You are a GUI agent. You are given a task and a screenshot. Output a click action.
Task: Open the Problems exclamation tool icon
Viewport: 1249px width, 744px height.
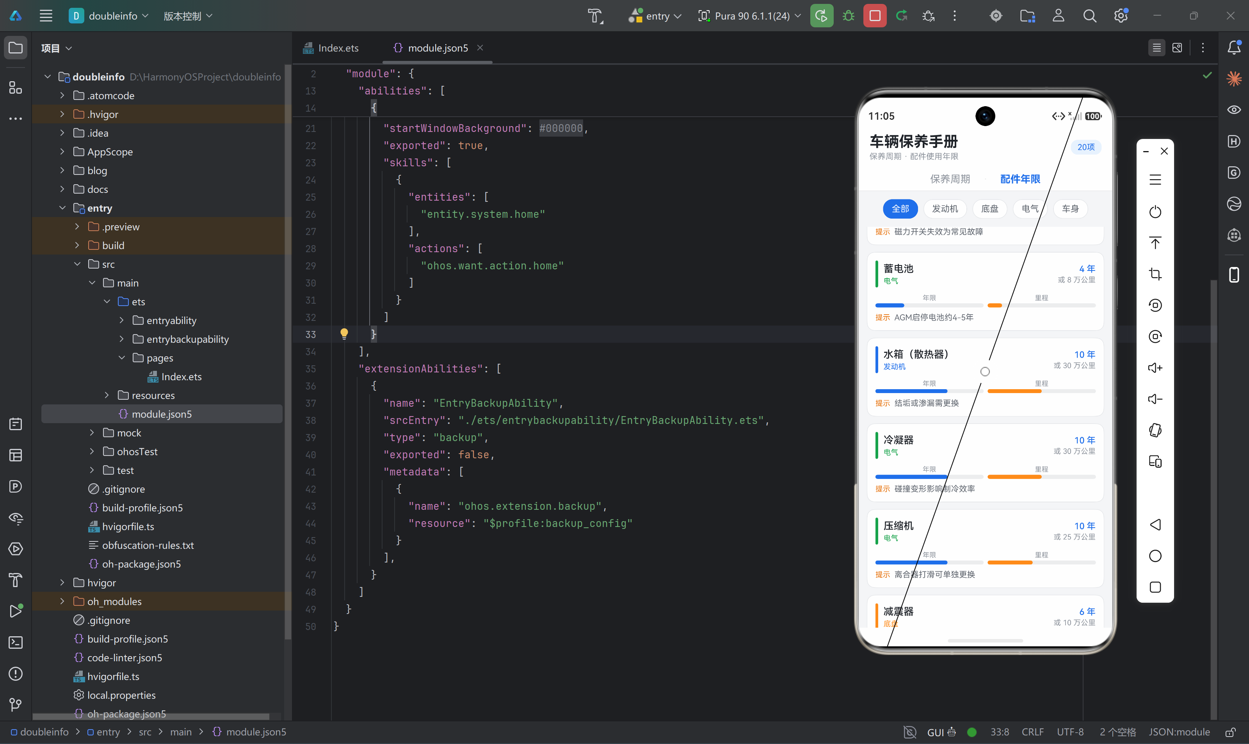tap(16, 673)
